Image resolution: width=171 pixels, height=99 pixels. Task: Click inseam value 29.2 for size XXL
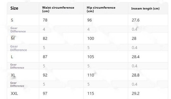click(136, 93)
